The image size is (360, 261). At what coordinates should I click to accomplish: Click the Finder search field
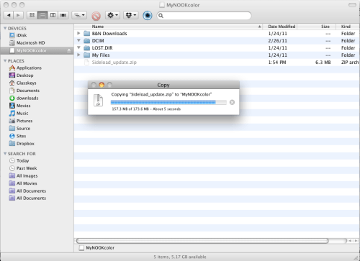tap(204, 16)
